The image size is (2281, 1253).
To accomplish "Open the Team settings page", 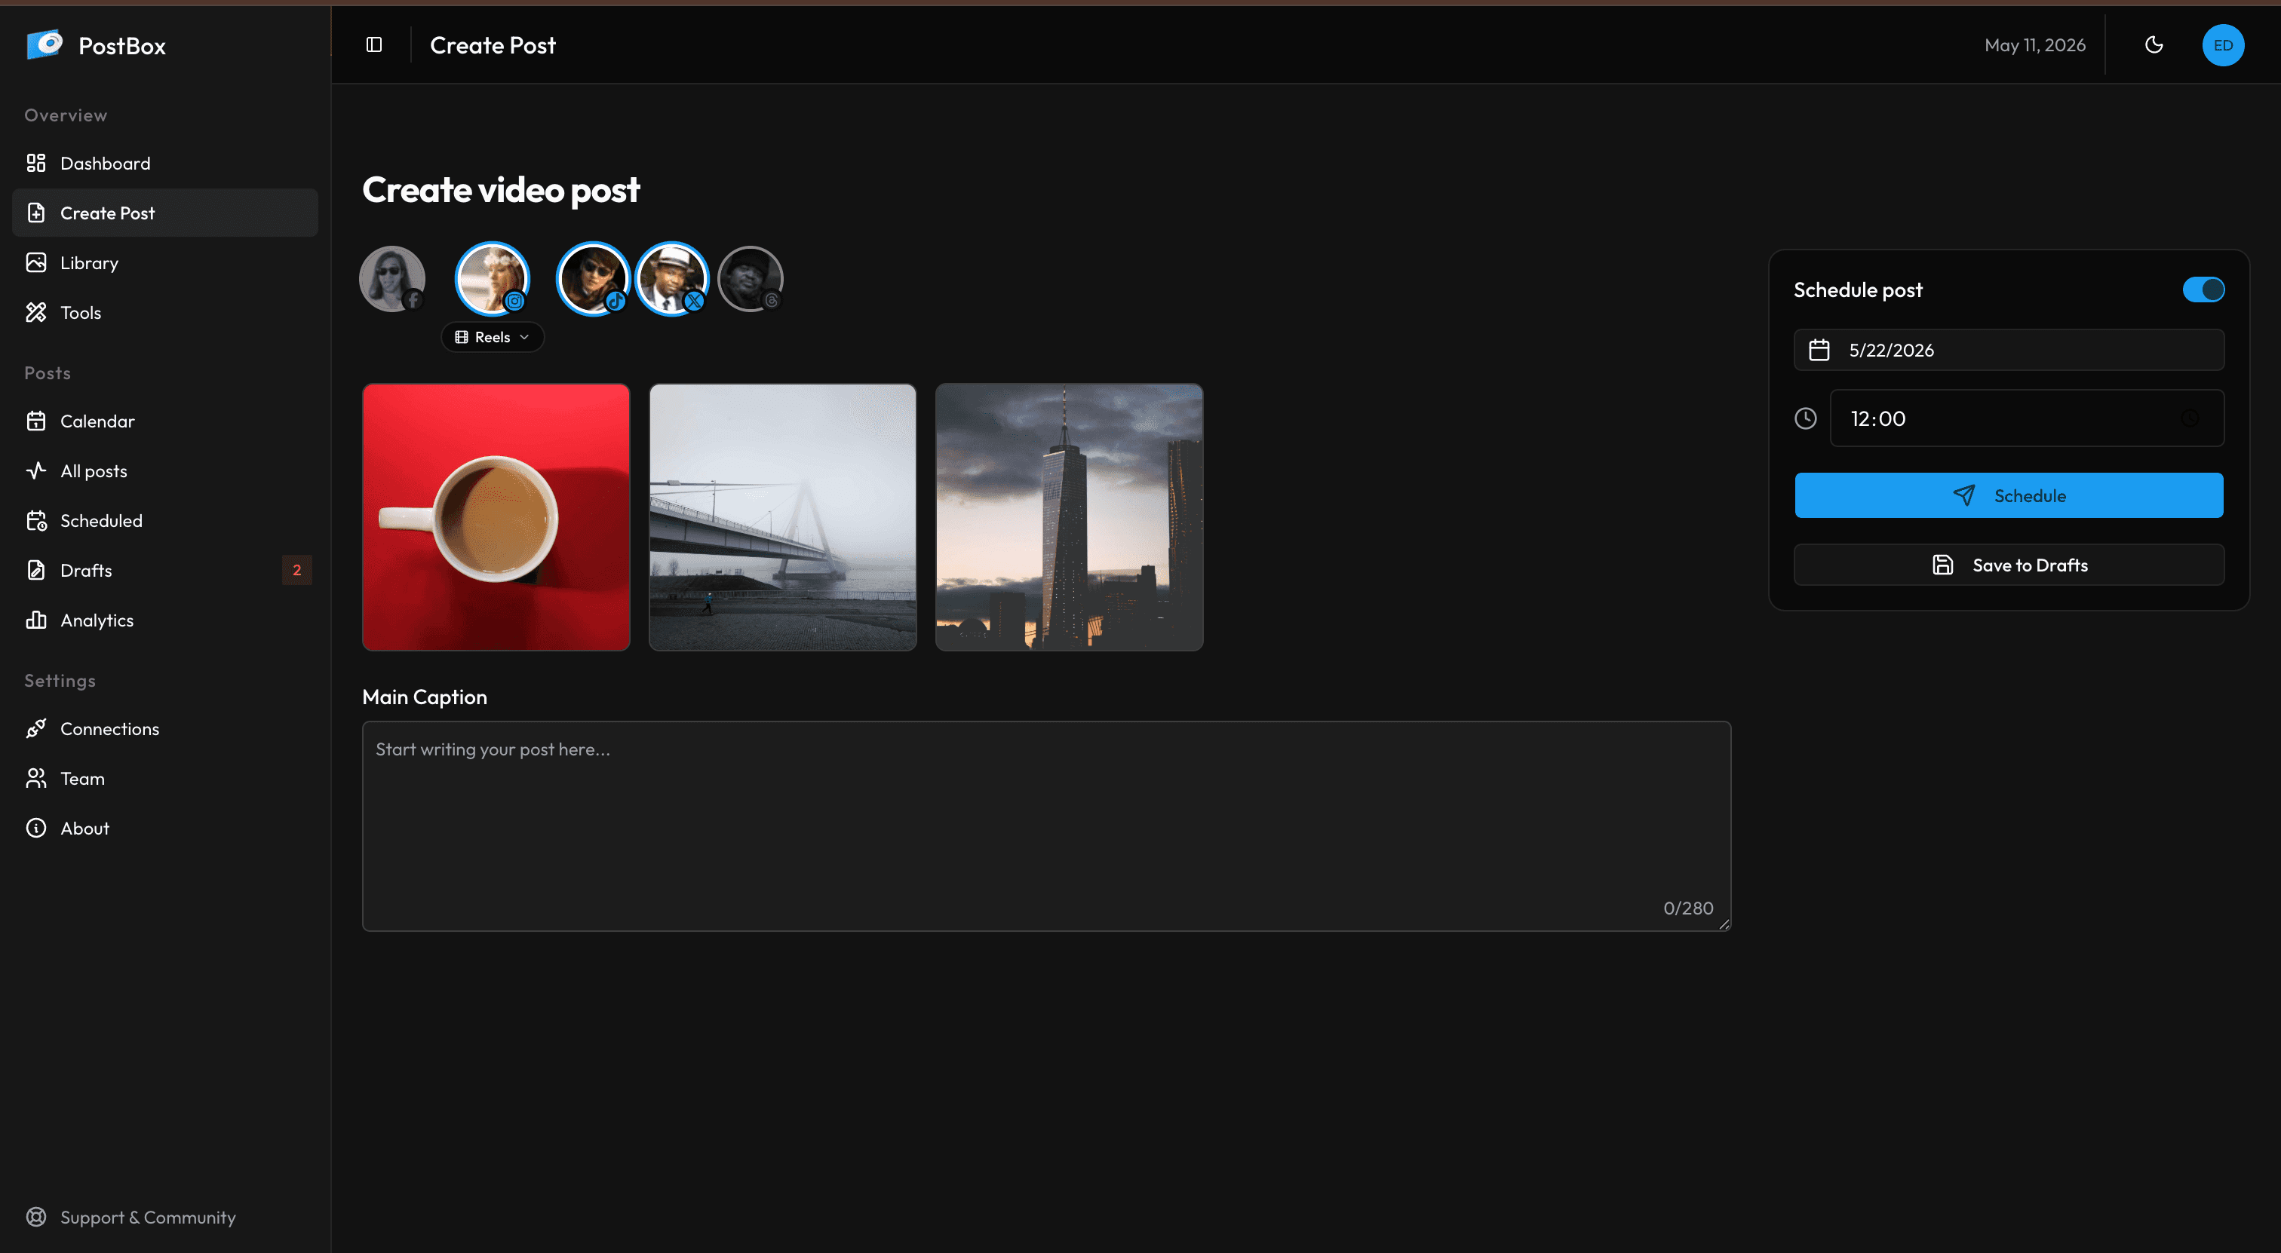I will pyautogui.click(x=164, y=779).
